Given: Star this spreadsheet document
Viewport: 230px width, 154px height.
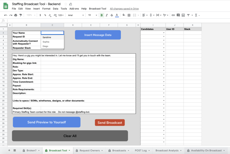Looking at the screenshot, I should click(x=66, y=4).
